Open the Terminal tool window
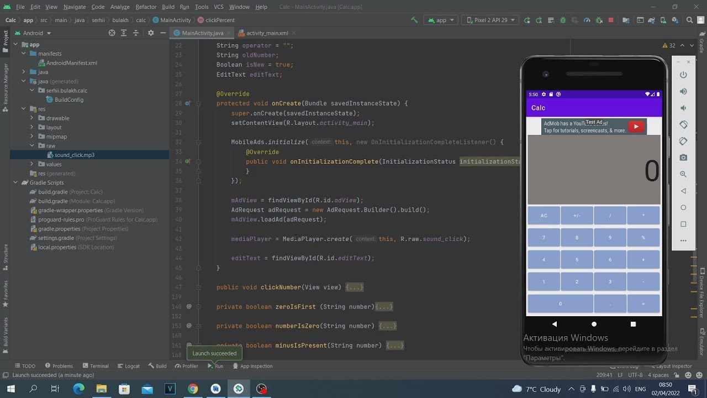Screen dimensions: 707x398 [95, 366]
